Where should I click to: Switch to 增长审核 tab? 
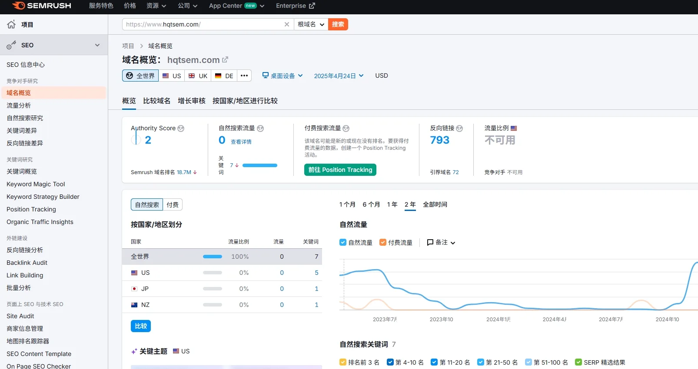[192, 101]
